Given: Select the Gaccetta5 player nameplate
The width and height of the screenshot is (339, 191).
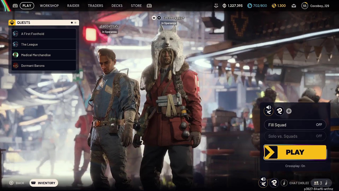Looking at the screenshot, I should click(x=109, y=27).
